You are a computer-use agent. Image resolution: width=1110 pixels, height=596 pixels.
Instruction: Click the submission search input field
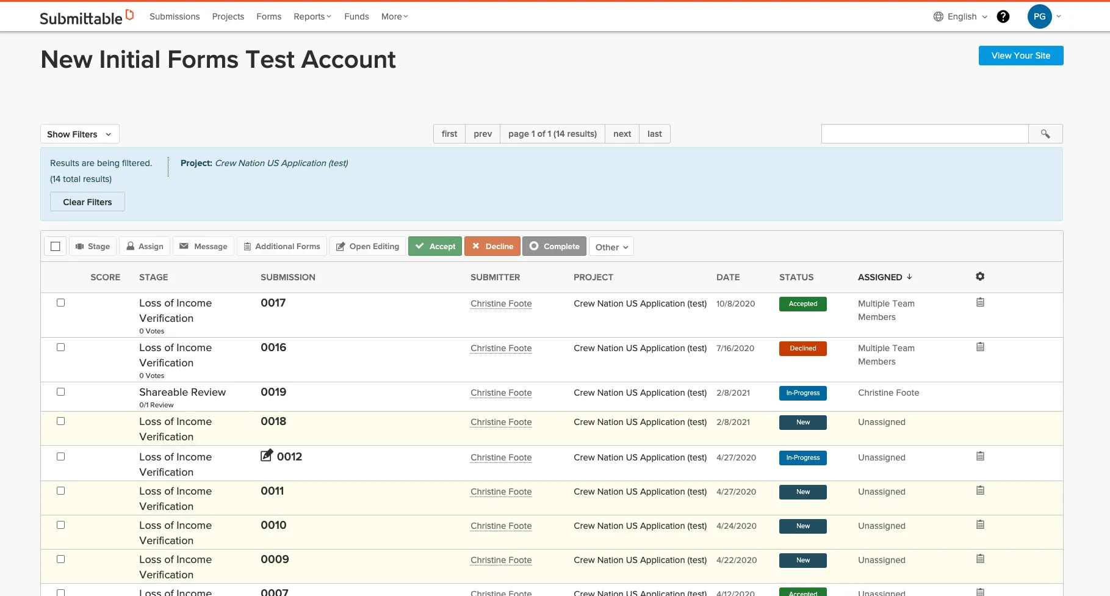925,134
